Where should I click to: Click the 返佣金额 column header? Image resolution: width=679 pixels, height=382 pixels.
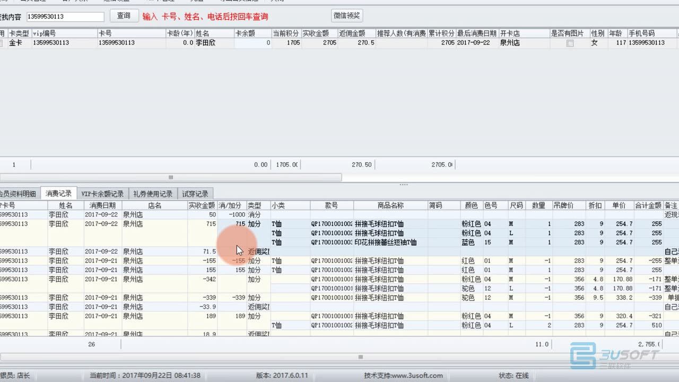(356, 33)
